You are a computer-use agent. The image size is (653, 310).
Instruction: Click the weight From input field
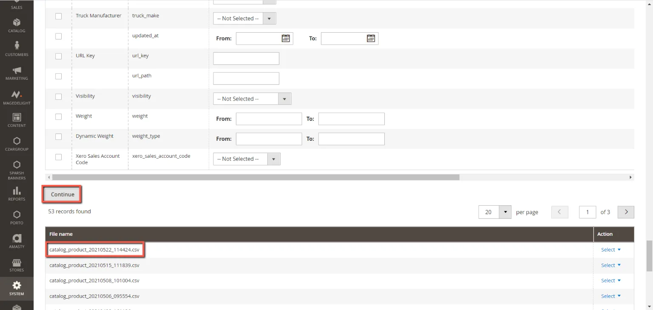coord(269,119)
